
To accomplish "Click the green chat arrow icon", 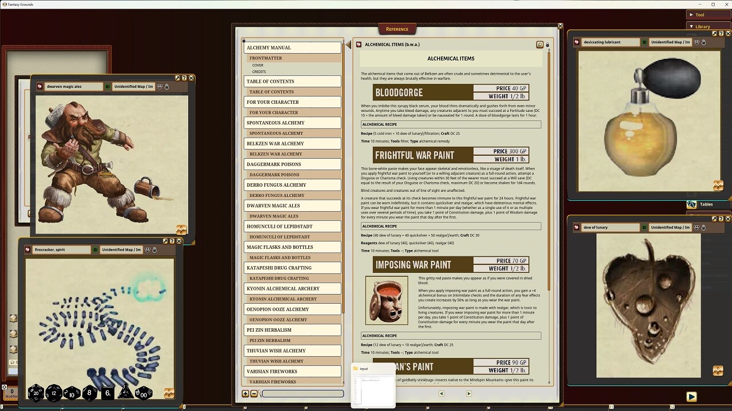I will tap(691, 396).
